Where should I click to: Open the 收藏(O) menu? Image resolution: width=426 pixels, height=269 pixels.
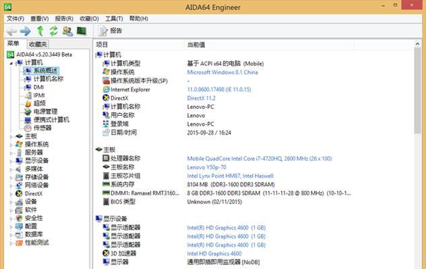pyautogui.click(x=89, y=18)
